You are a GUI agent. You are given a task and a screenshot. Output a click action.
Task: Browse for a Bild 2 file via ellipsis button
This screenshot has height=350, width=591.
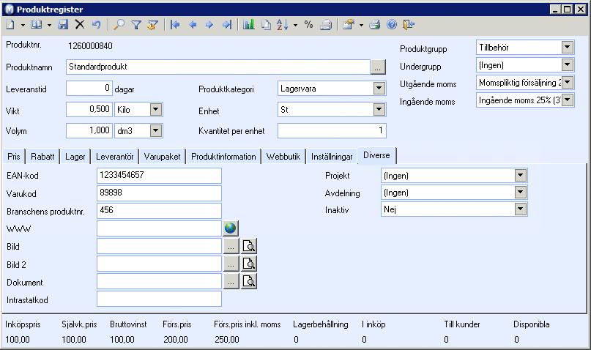click(231, 264)
